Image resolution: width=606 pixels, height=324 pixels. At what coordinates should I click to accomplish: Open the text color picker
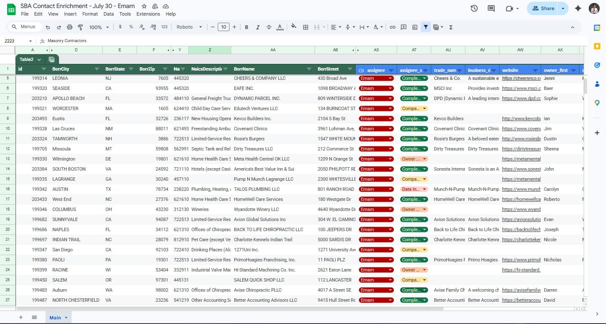[x=280, y=27]
